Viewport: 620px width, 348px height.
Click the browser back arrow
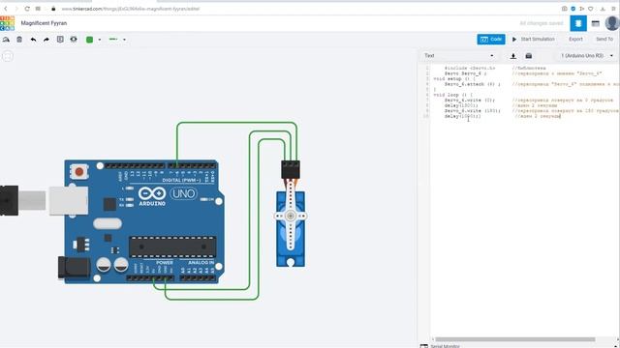pyautogui.click(x=6, y=9)
